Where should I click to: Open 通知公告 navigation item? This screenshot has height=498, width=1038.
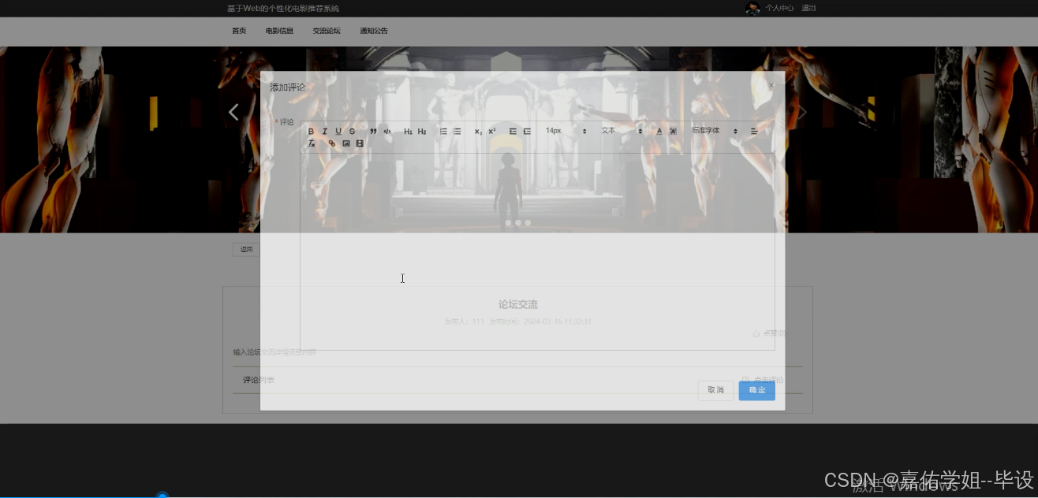click(374, 31)
